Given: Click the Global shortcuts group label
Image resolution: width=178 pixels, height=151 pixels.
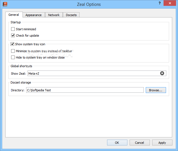Looking at the screenshot, I should 21,66.
